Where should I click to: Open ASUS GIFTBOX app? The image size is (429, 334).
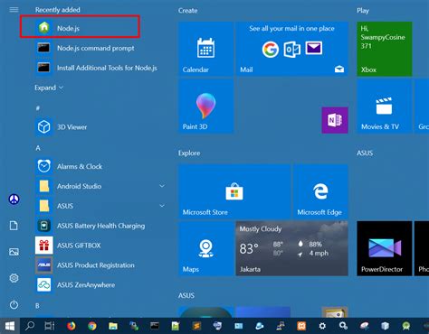pos(100,246)
